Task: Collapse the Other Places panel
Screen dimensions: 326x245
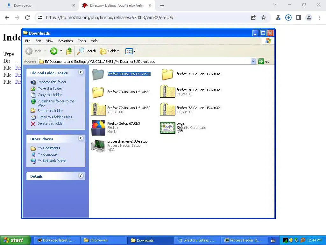Action: pyautogui.click(x=81, y=138)
